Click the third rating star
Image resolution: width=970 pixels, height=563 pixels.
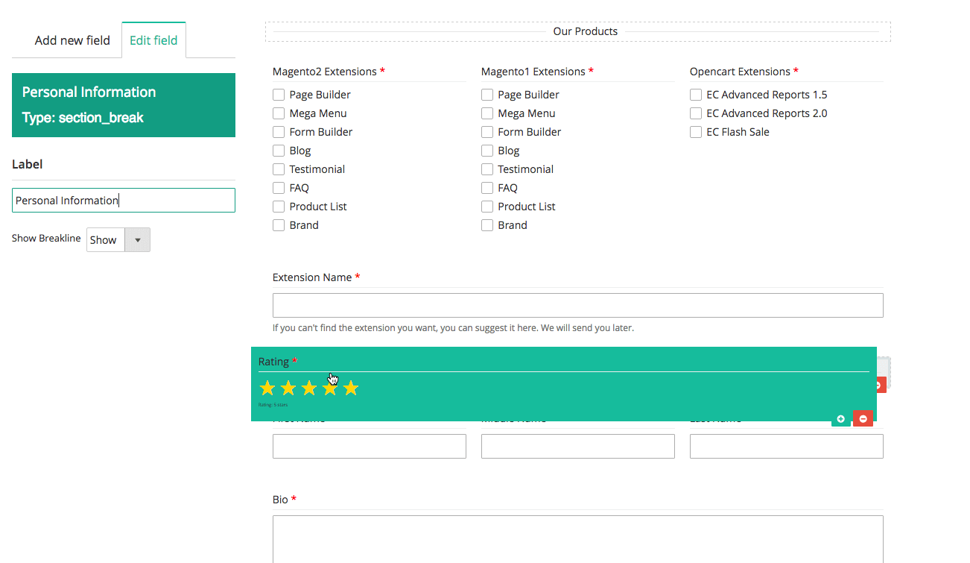[309, 388]
